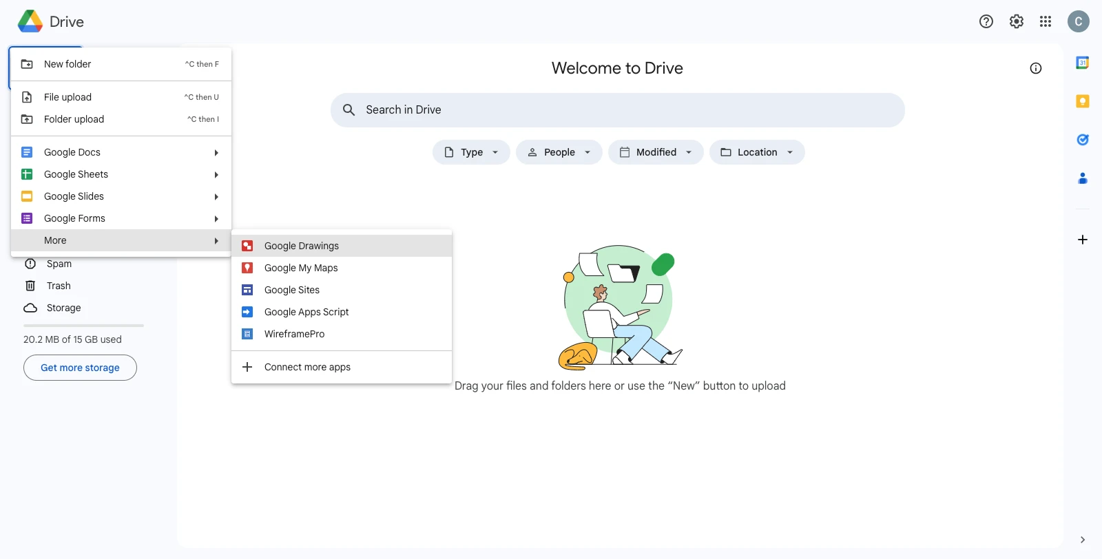Choose Folder upload from the menu

(x=121, y=119)
